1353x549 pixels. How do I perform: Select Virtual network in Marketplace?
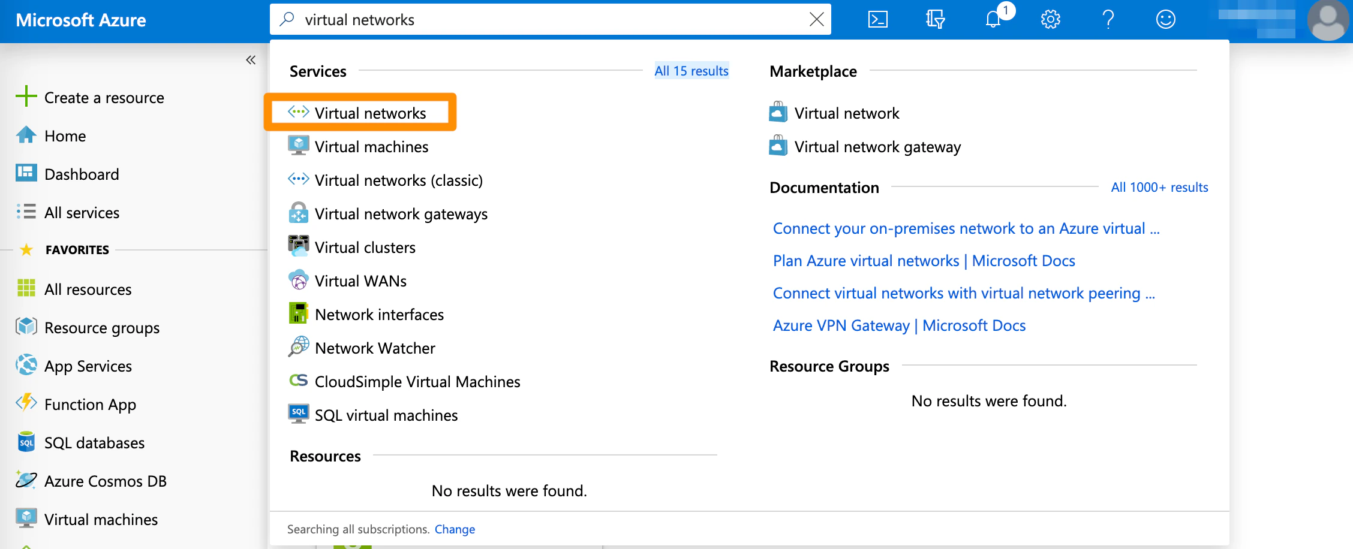[846, 113]
